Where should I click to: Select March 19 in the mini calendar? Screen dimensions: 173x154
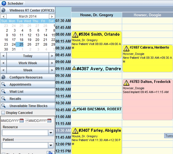pos(29,40)
